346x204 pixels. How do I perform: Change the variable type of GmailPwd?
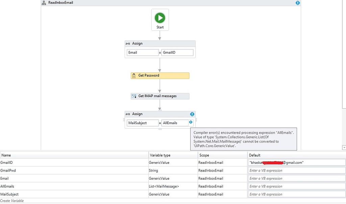click(172, 170)
